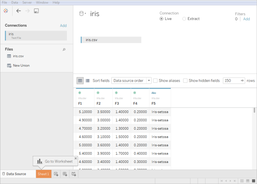
Task: Check the Show hidden fields box
Action: 185,81
